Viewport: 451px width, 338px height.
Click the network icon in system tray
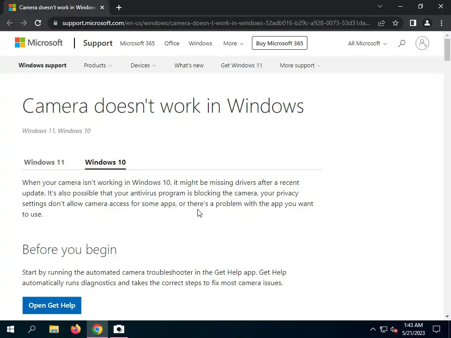pyautogui.click(x=384, y=329)
